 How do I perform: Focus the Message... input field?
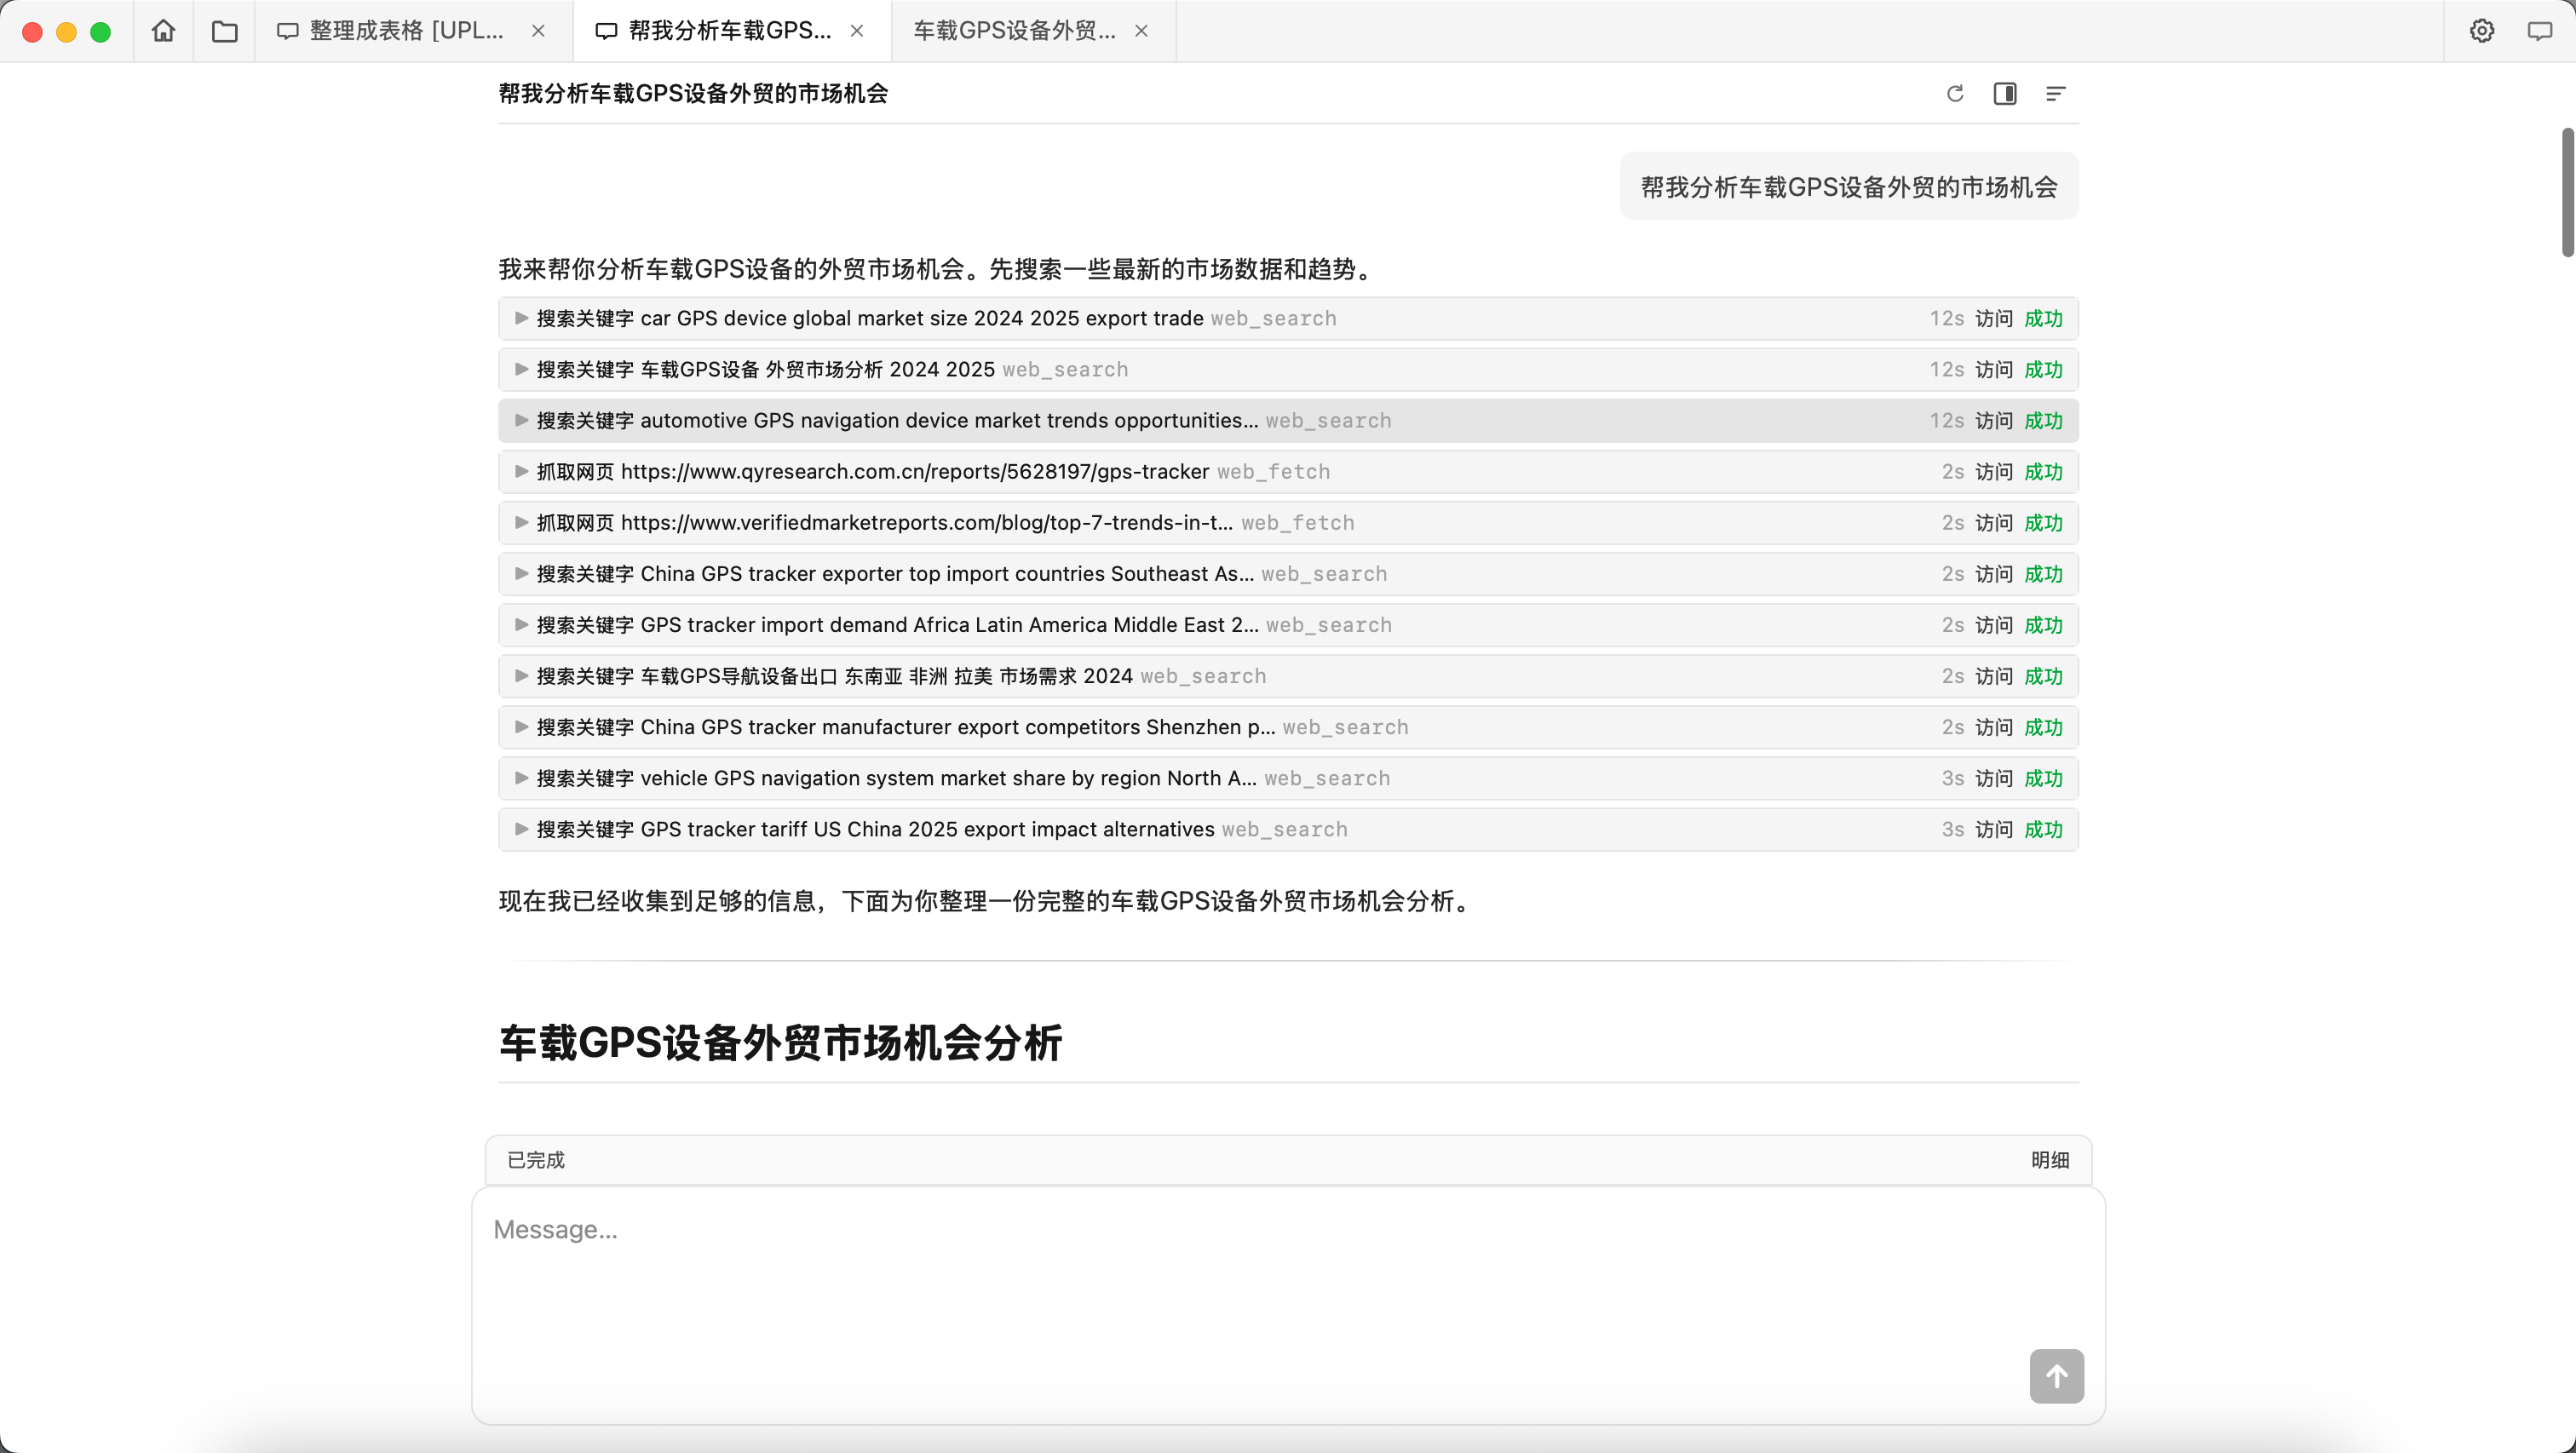[x=1288, y=1305]
